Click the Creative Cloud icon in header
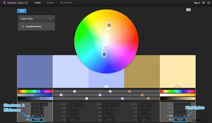 click(x=209, y=3)
